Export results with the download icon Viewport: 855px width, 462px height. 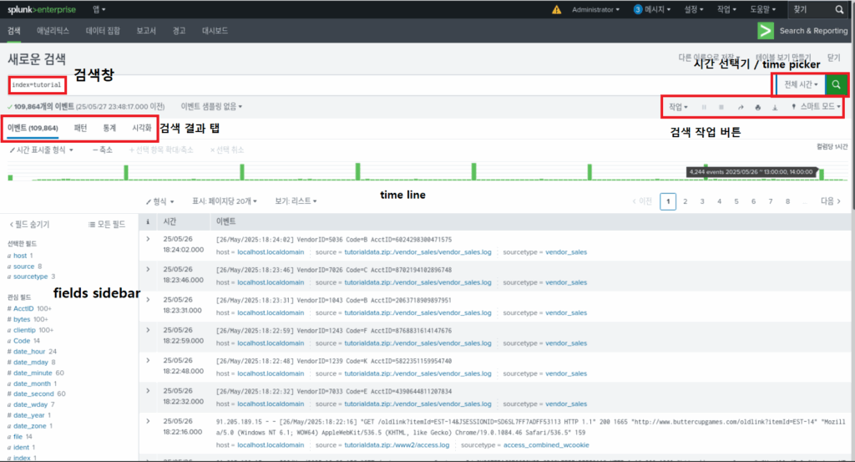tap(775, 108)
